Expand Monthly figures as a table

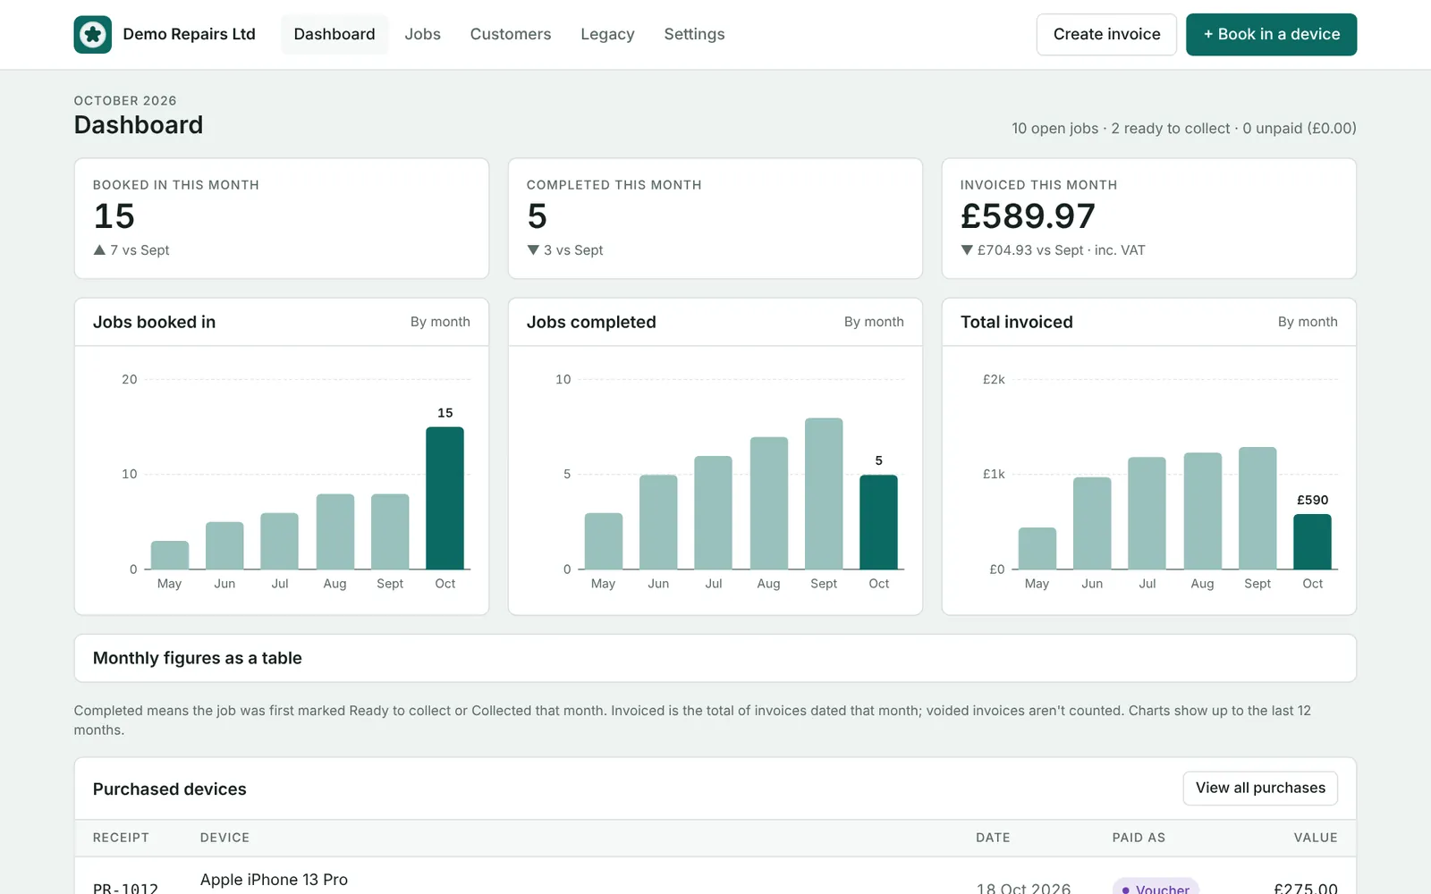pyautogui.click(x=715, y=658)
